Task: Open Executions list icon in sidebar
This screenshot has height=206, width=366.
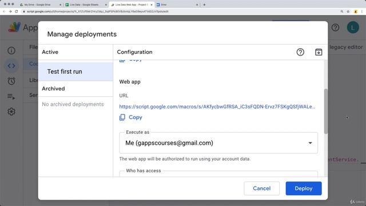Action: pyautogui.click(x=11, y=96)
